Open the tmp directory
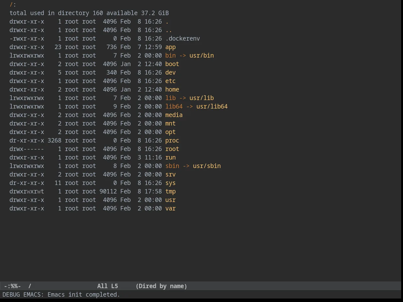The image size is (403, 302). click(170, 192)
